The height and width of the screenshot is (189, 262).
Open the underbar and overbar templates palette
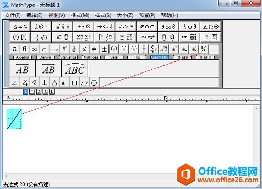tap(126, 37)
